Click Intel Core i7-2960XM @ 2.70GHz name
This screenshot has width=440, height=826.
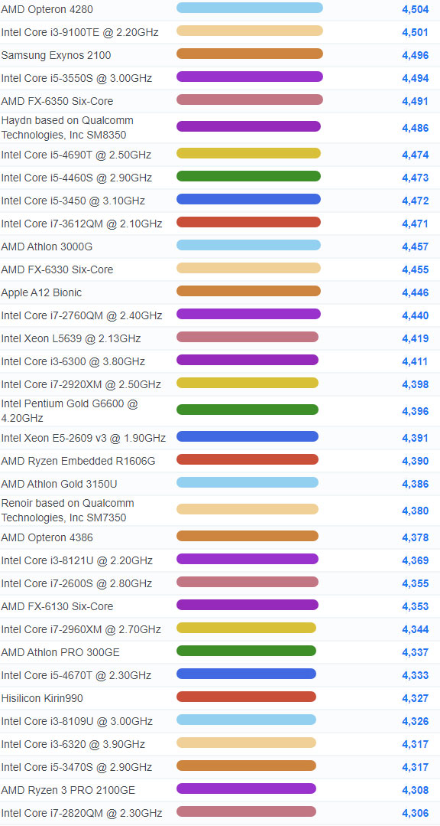(x=81, y=629)
